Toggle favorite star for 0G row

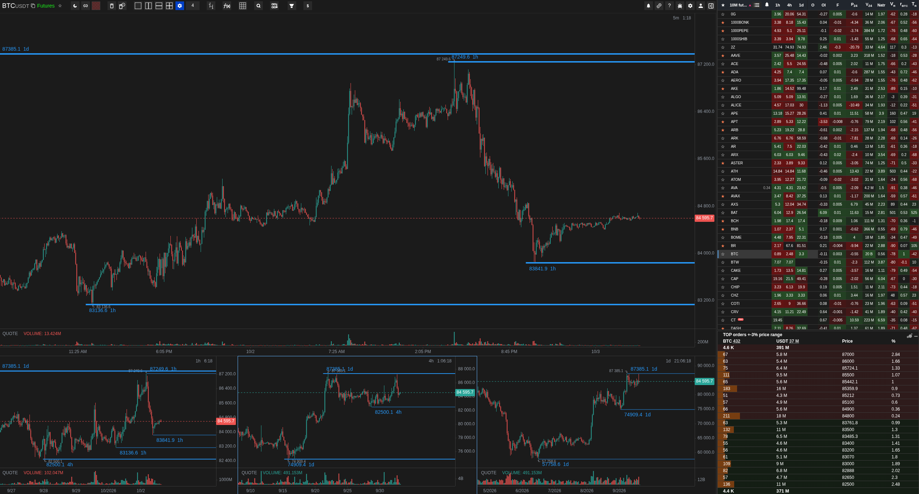pyautogui.click(x=723, y=14)
